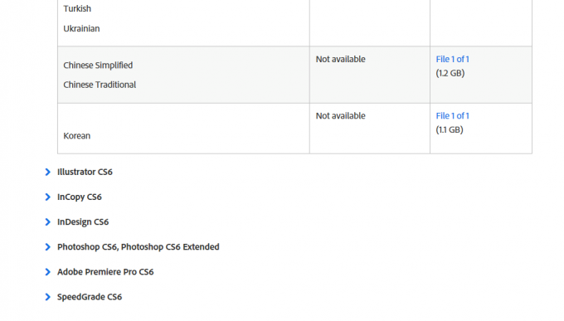Screen dimensions: 564x321
Task: Select the Chinese Simplified language text
Action: [x=98, y=66]
